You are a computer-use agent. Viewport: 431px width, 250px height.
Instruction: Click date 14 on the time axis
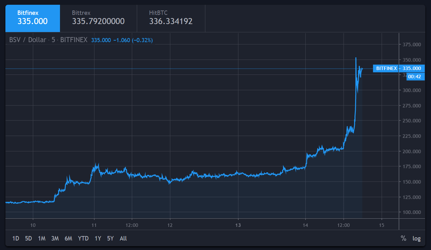click(x=305, y=225)
